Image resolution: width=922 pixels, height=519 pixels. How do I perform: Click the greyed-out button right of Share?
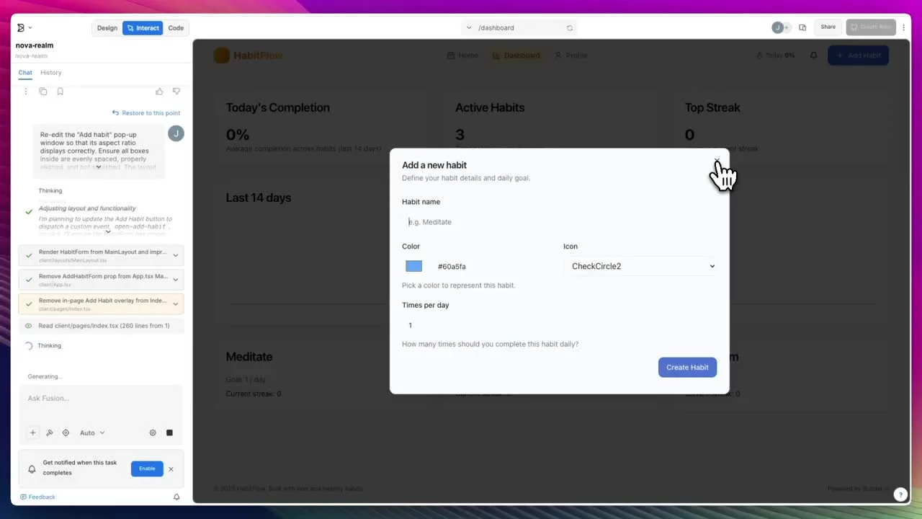point(871,27)
